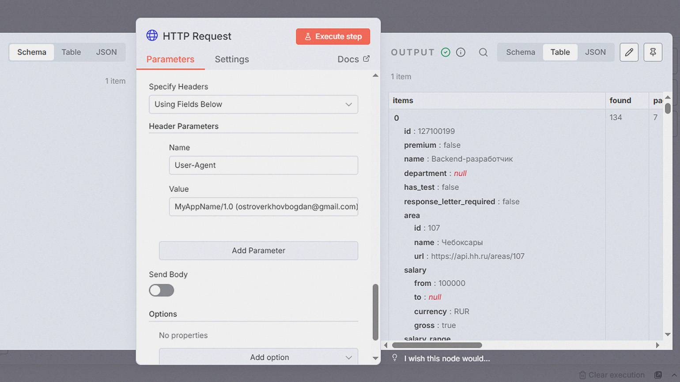The image size is (680, 382).
Task: Click the header Value input field
Action: click(263, 206)
